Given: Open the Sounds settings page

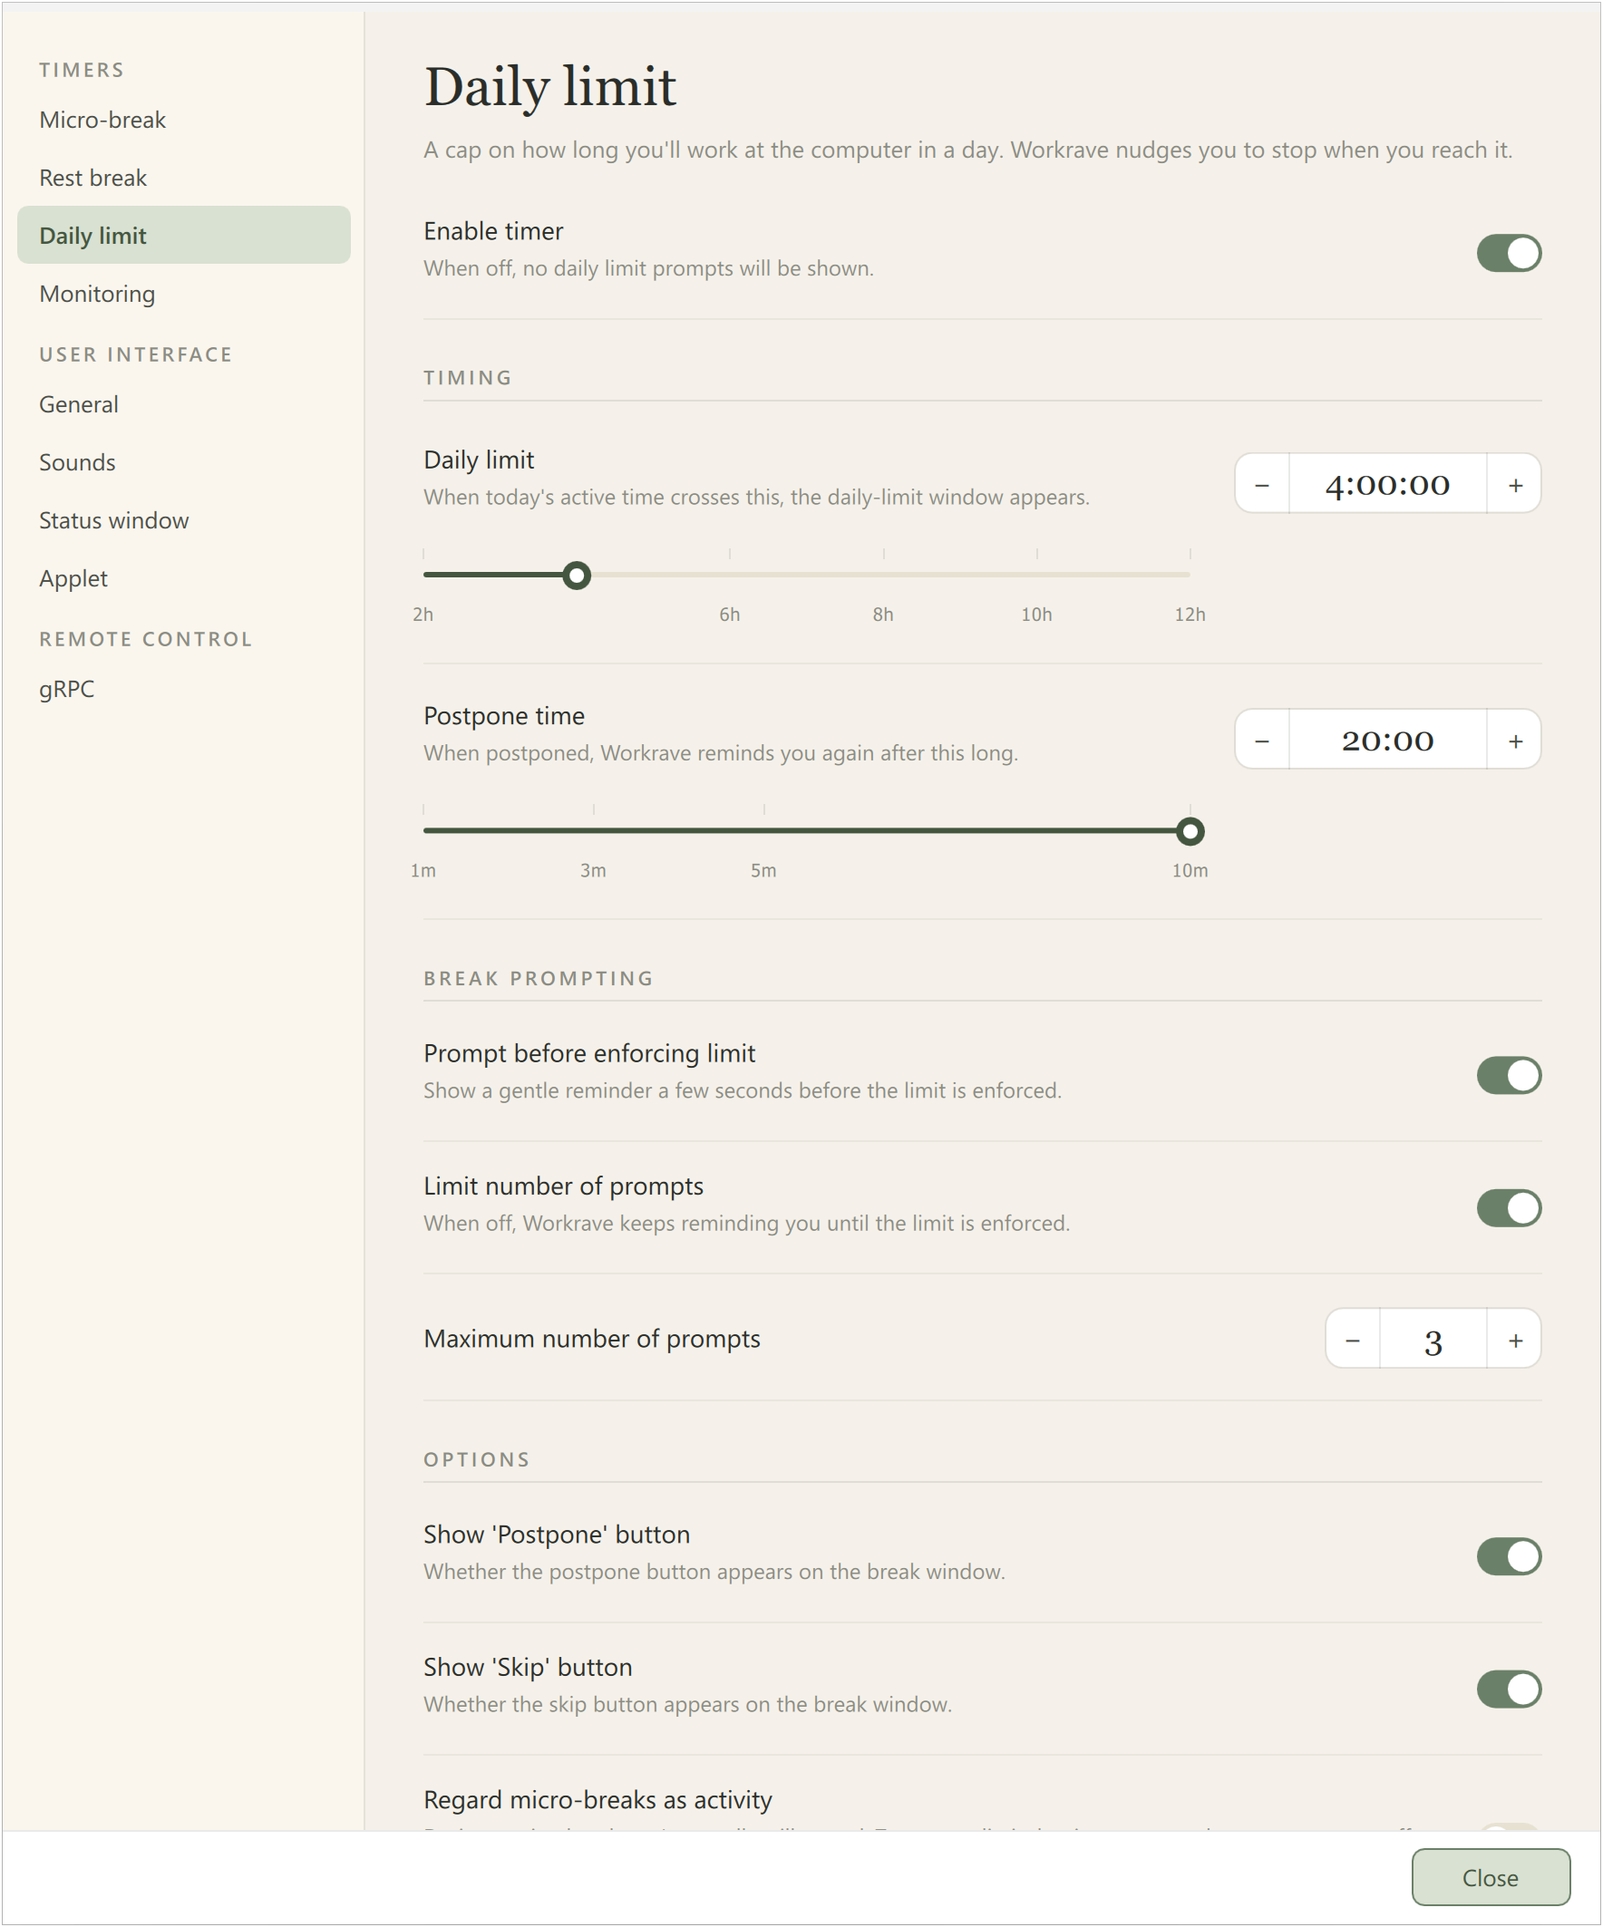Looking at the screenshot, I should pos(184,462).
